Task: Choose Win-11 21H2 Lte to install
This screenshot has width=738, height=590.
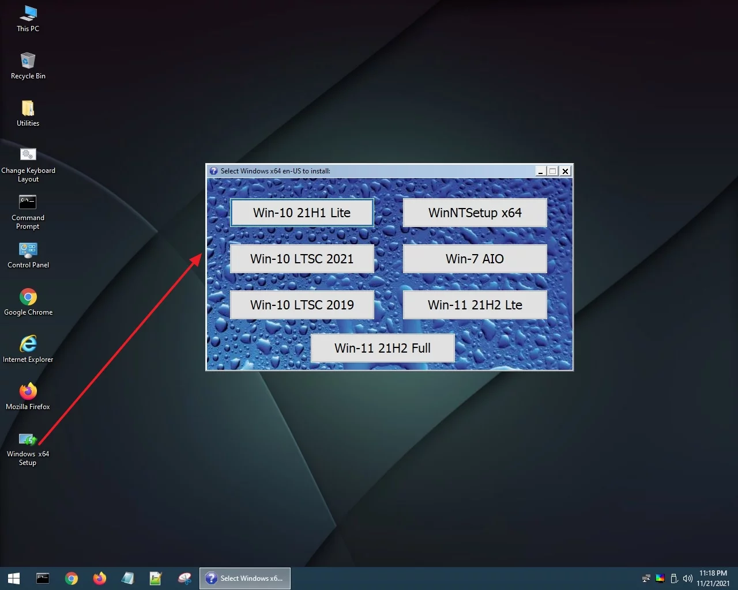Action: point(475,305)
